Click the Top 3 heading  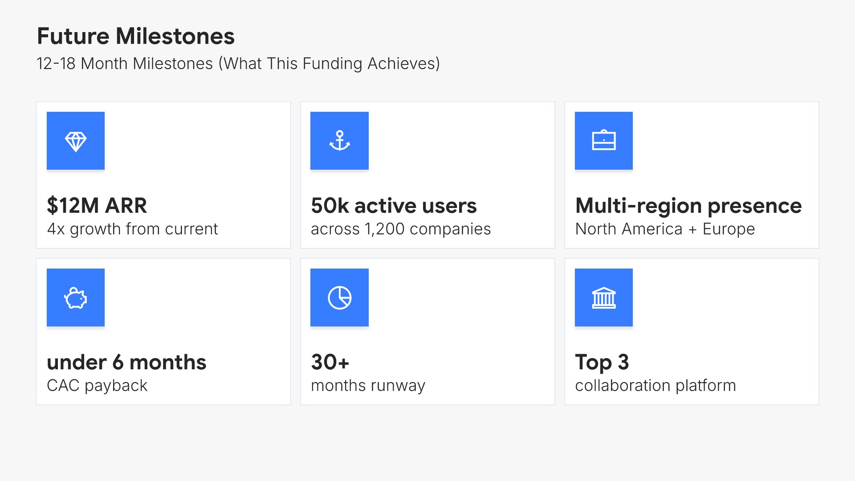point(602,362)
